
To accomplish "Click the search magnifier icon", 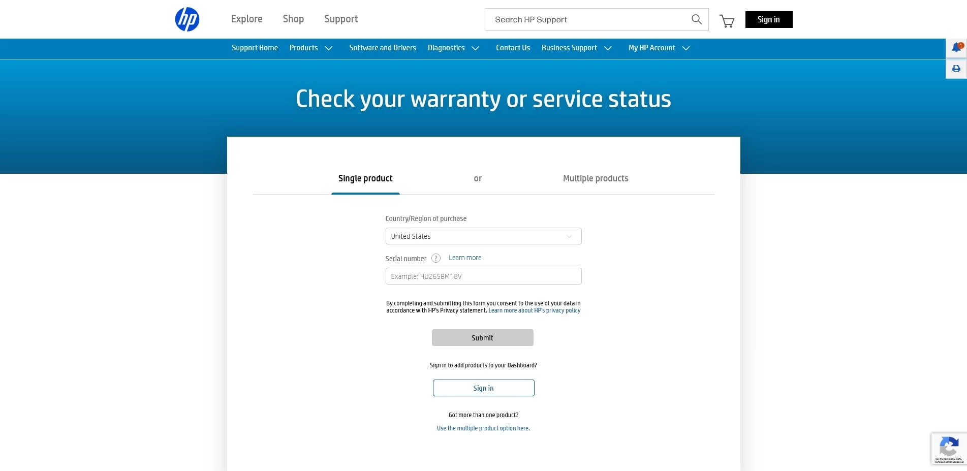I will click(x=696, y=19).
